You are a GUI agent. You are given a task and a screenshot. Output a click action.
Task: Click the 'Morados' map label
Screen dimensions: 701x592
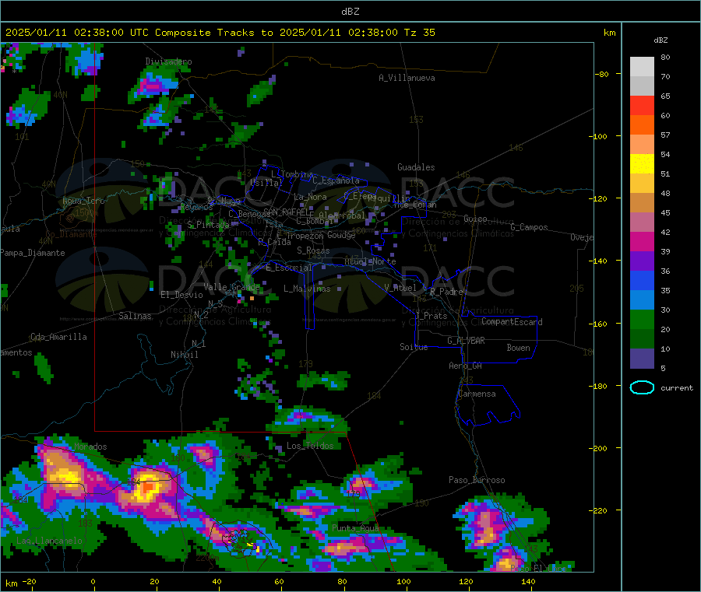pyautogui.click(x=90, y=447)
